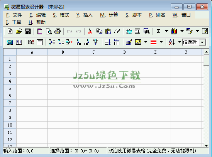Click the Paste clipboard icon
Viewport: 212px width, 157px height.
point(108,31)
